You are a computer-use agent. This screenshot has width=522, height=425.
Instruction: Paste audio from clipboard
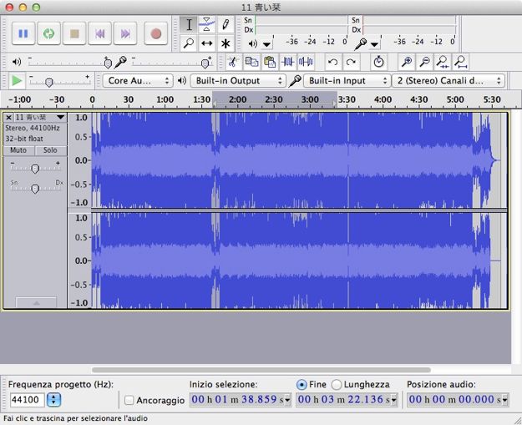(x=270, y=62)
